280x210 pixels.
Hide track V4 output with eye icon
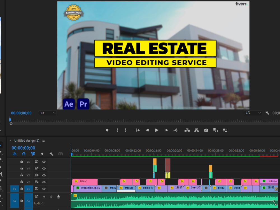[x=44, y=168]
